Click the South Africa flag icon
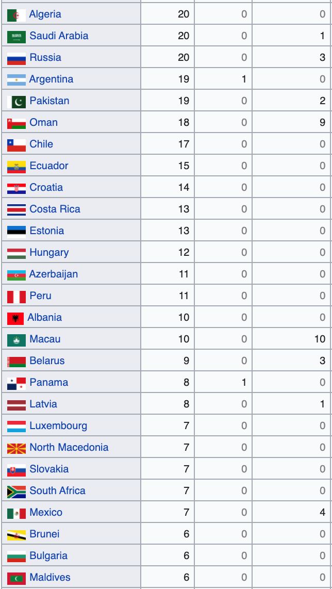This screenshot has height=589, width=332. (x=16, y=491)
